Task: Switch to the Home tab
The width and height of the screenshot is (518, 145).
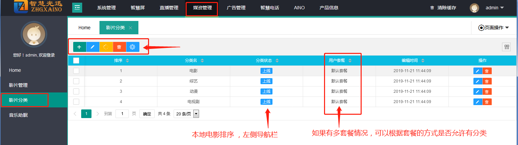Action: pyautogui.click(x=85, y=28)
